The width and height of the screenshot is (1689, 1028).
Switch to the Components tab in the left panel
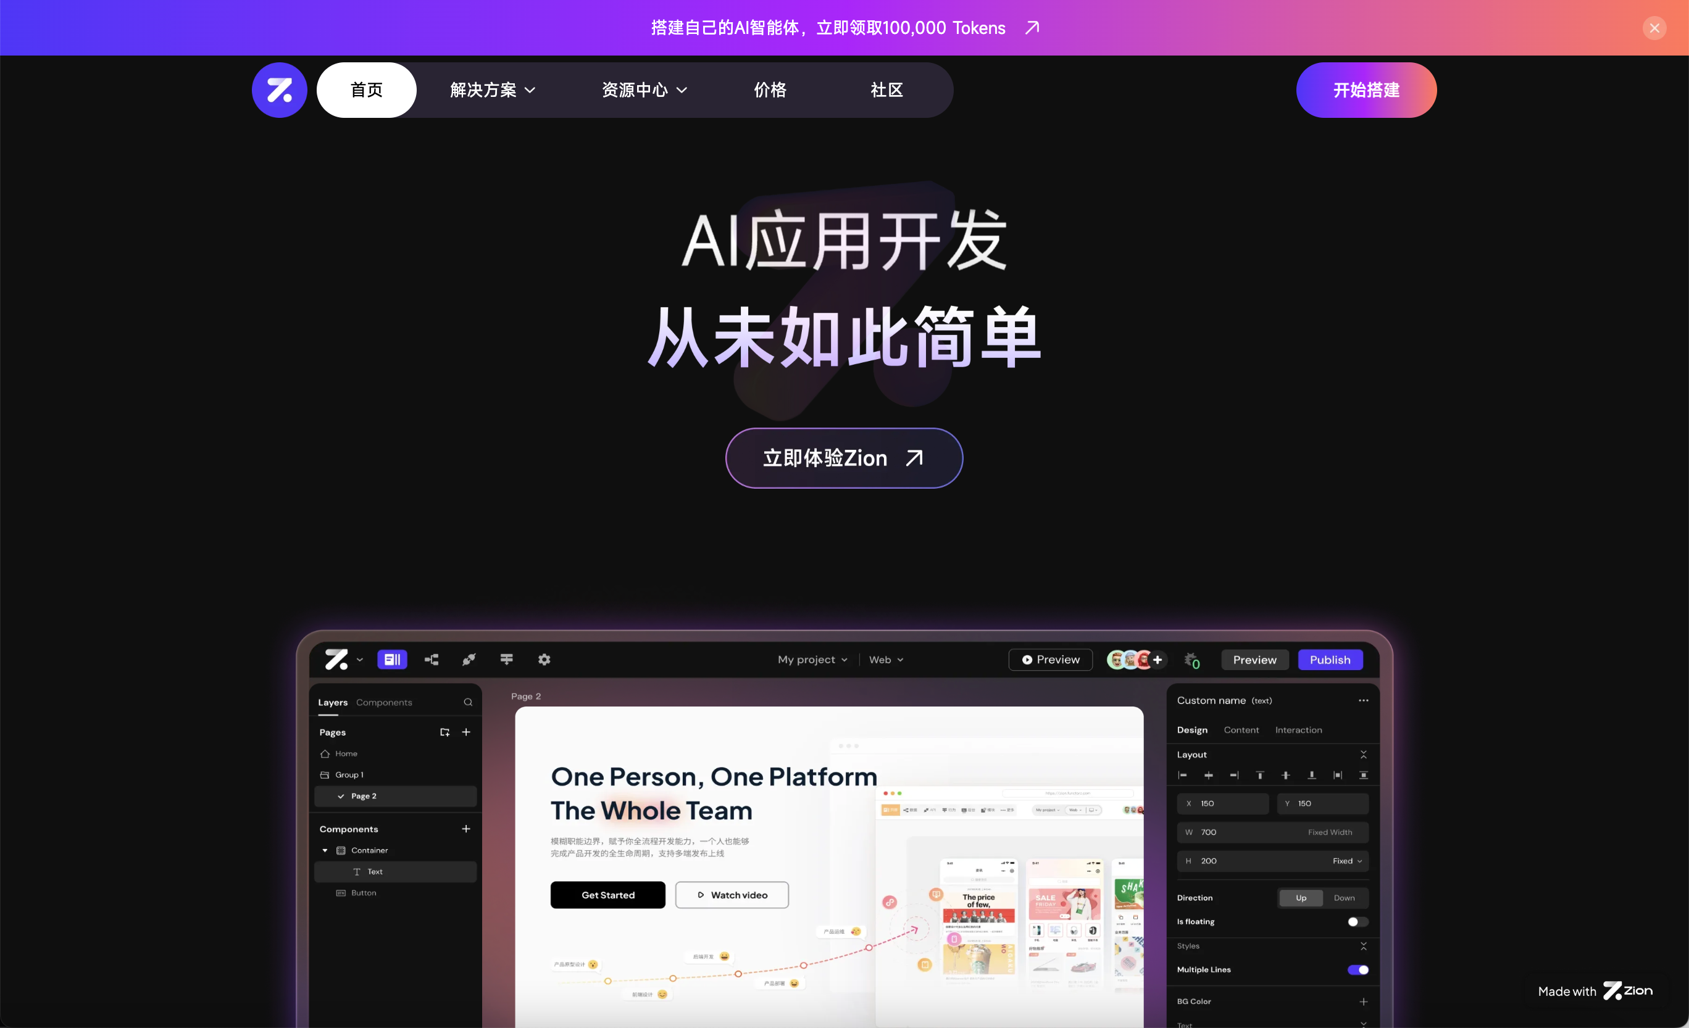(384, 702)
